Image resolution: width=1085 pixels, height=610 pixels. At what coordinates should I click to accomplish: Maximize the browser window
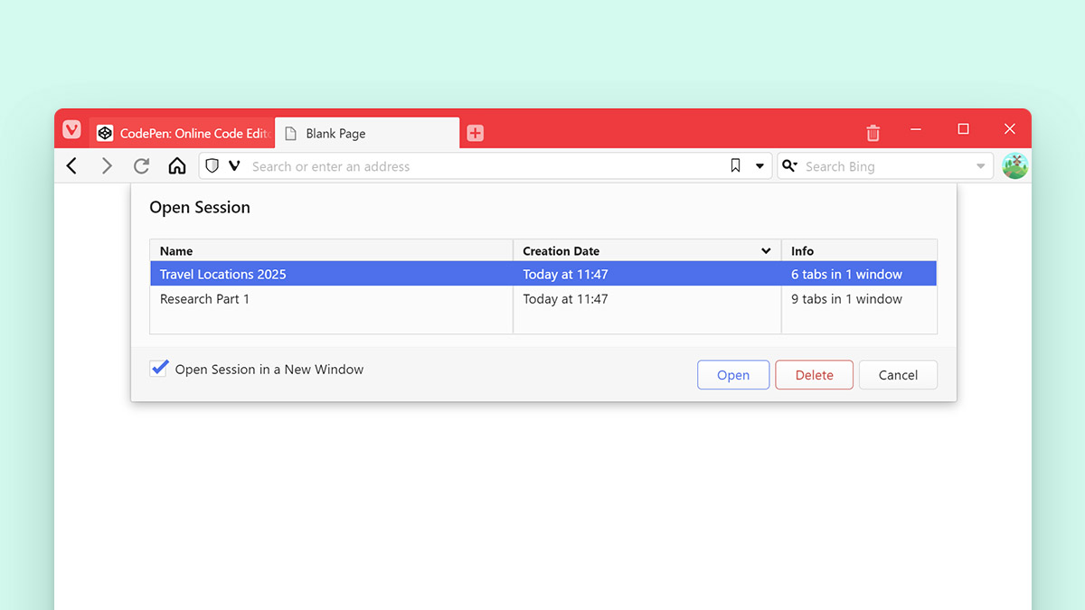(x=963, y=129)
